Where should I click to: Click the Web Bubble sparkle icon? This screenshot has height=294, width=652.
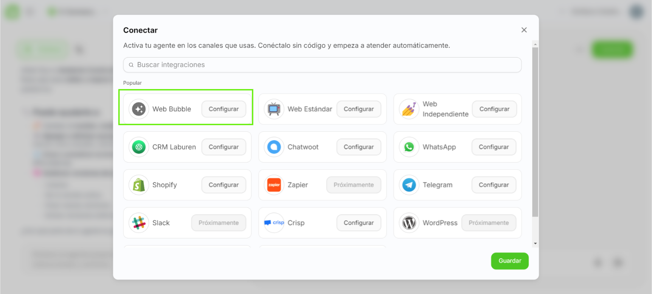click(x=139, y=109)
